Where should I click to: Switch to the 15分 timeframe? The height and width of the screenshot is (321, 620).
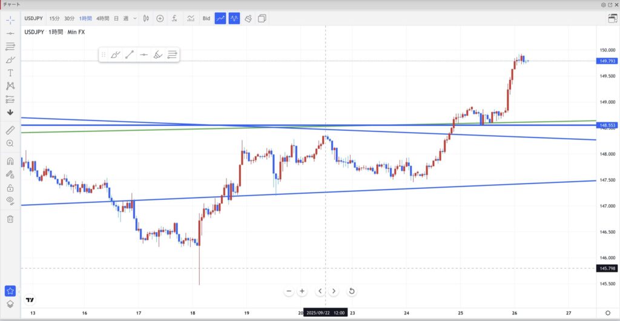click(x=54, y=19)
